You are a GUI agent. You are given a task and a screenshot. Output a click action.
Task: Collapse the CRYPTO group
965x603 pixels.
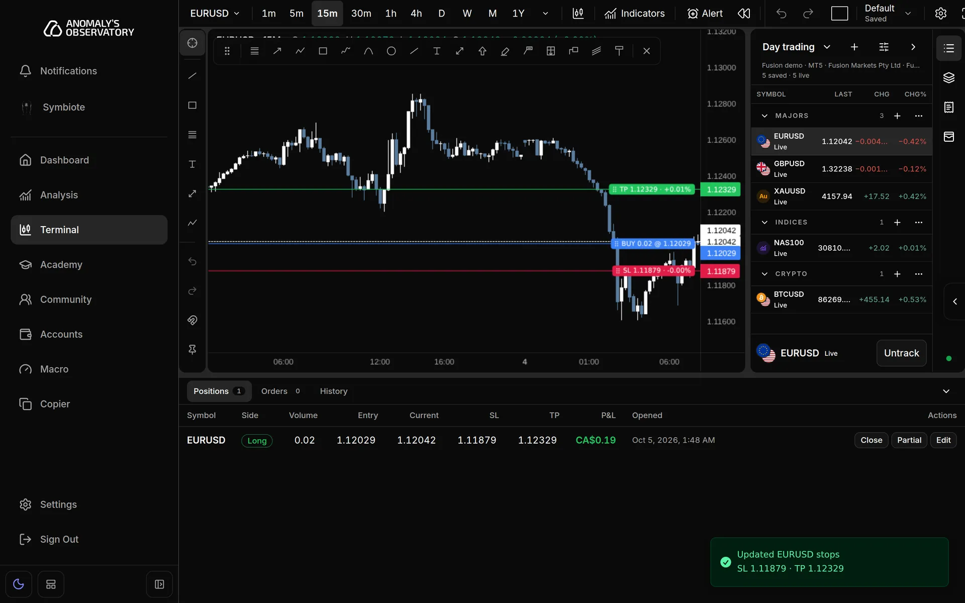(764, 274)
